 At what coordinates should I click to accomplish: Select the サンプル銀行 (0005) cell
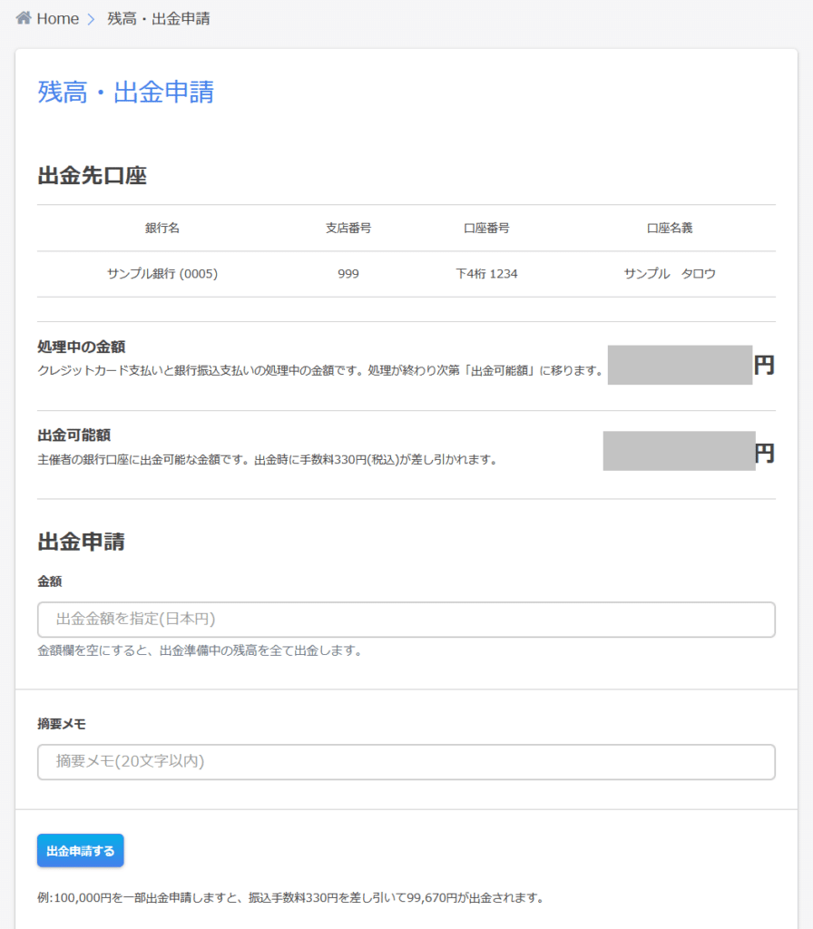click(162, 274)
